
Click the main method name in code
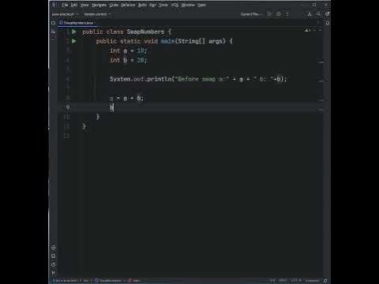pyautogui.click(x=168, y=41)
